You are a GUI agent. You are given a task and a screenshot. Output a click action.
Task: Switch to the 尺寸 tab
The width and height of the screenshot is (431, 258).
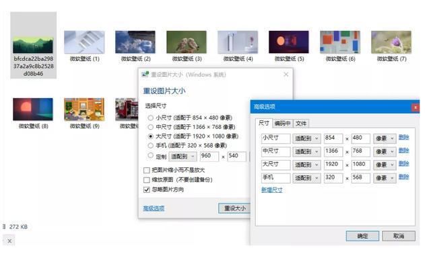(x=264, y=123)
